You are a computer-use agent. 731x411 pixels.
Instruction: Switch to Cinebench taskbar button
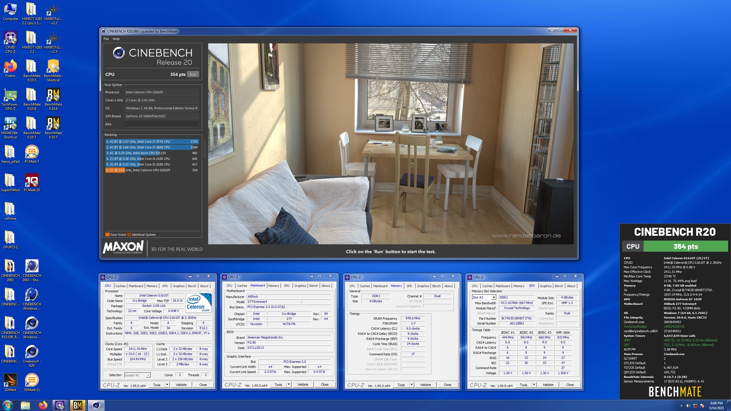pos(96,405)
